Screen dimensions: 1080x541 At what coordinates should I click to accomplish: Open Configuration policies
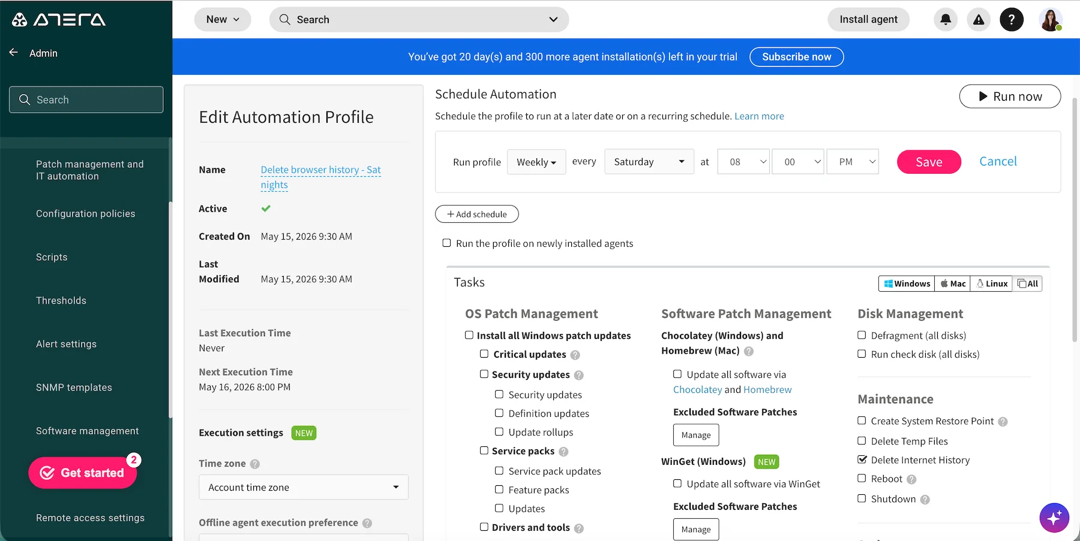(x=86, y=213)
